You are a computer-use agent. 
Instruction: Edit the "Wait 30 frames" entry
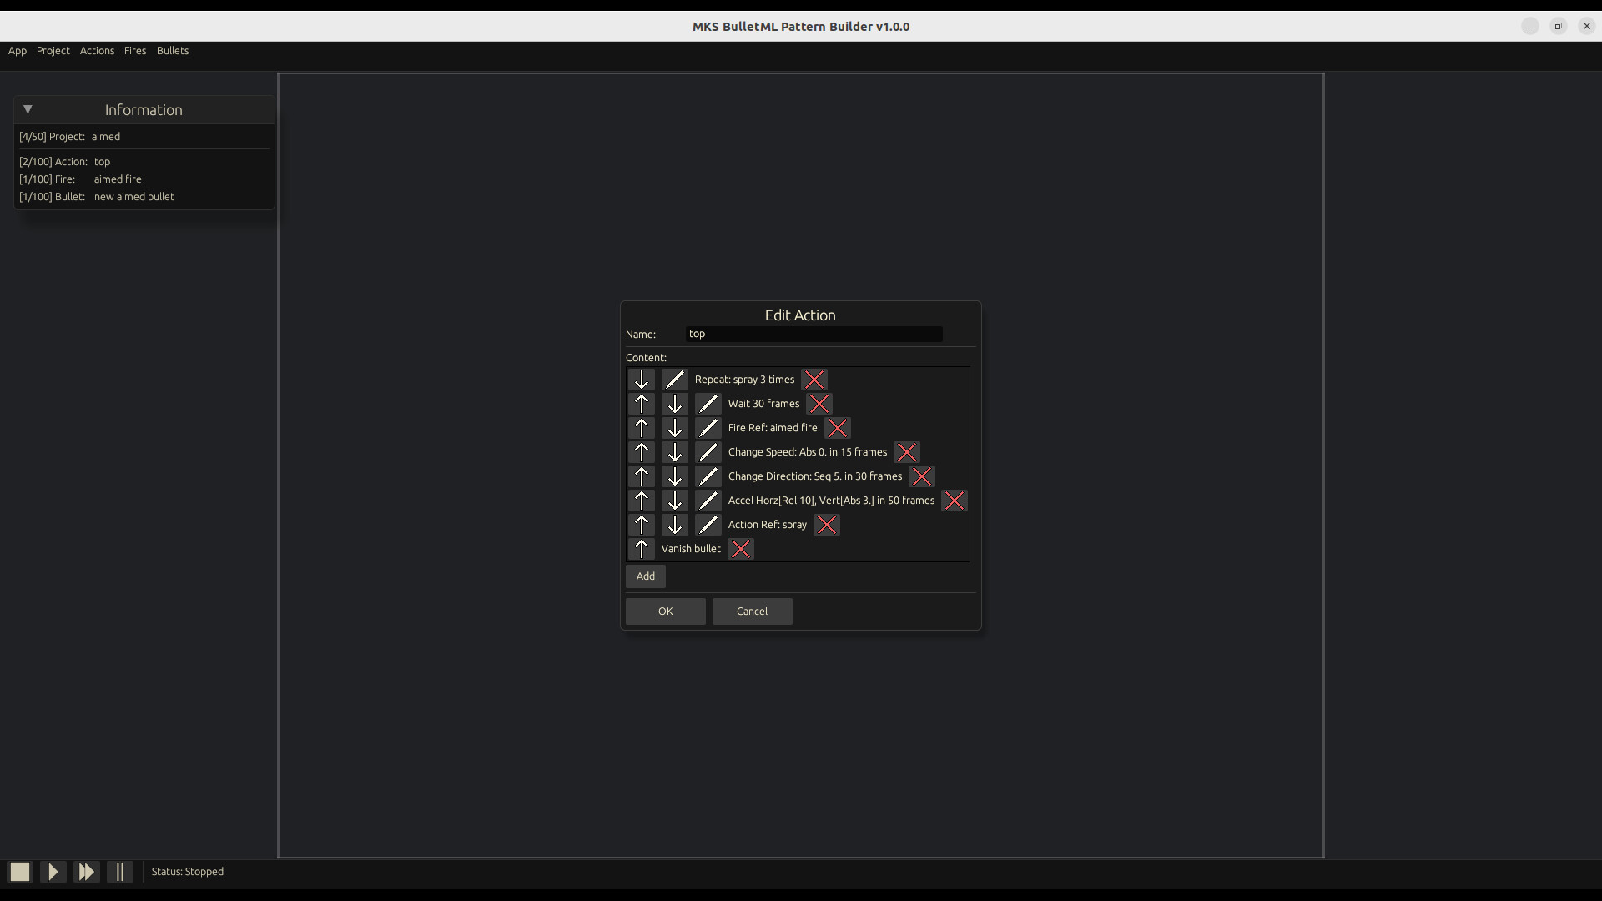click(708, 403)
